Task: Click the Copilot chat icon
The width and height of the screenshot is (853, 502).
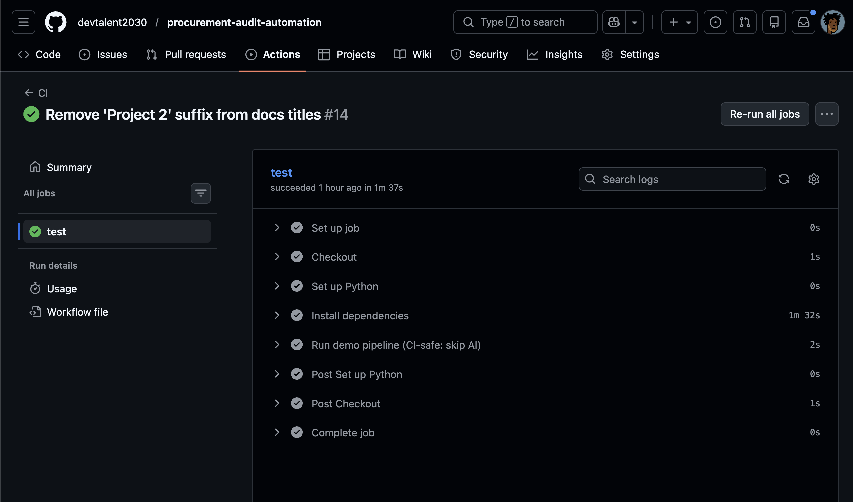Action: coord(614,22)
